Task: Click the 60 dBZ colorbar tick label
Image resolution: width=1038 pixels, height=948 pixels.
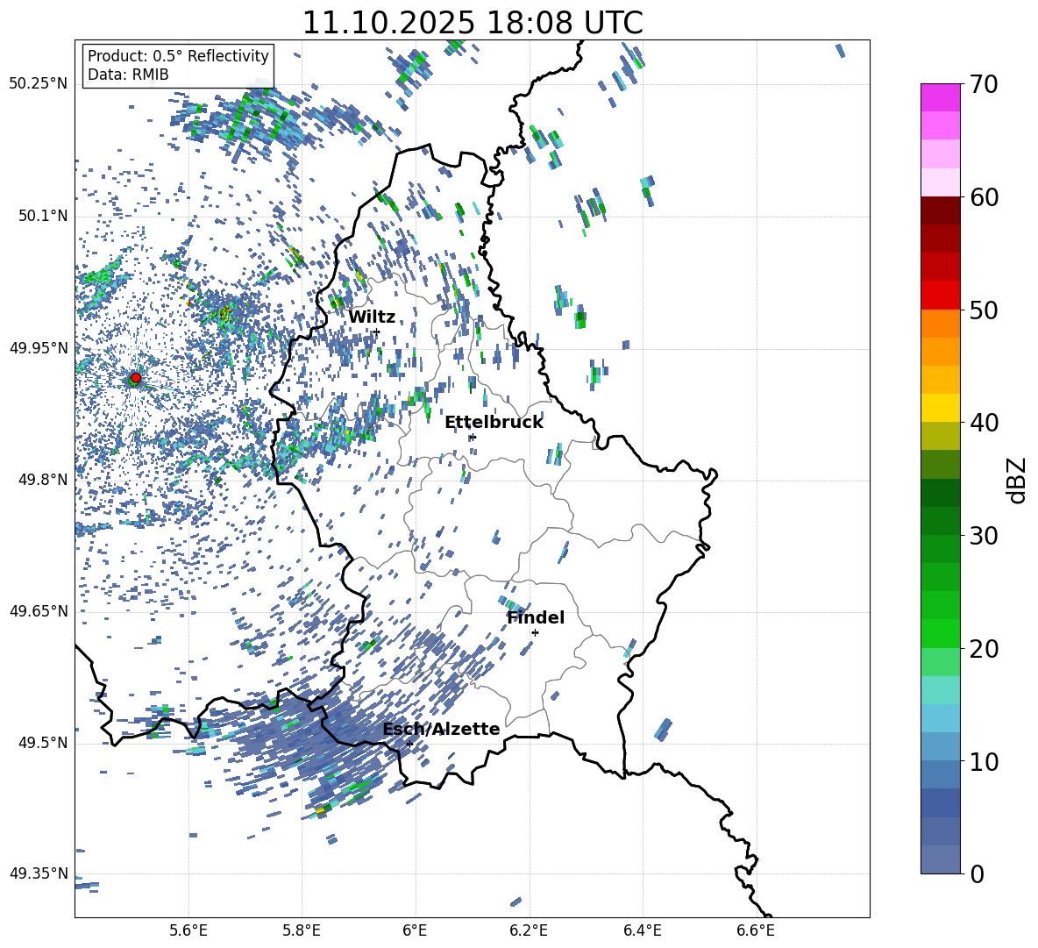Action: point(984,197)
